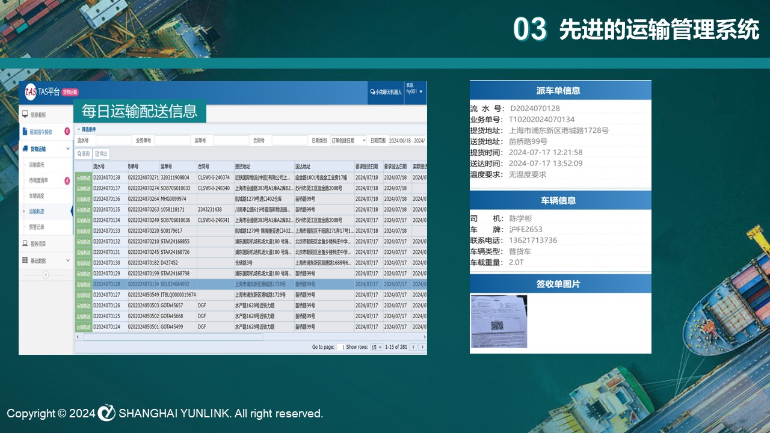Select 待调度清单 in the sidebar
This screenshot has height=433, width=770.
[x=38, y=180]
